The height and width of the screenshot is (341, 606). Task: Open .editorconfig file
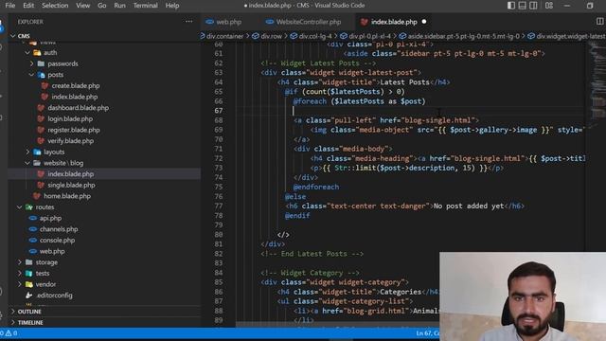(54, 296)
